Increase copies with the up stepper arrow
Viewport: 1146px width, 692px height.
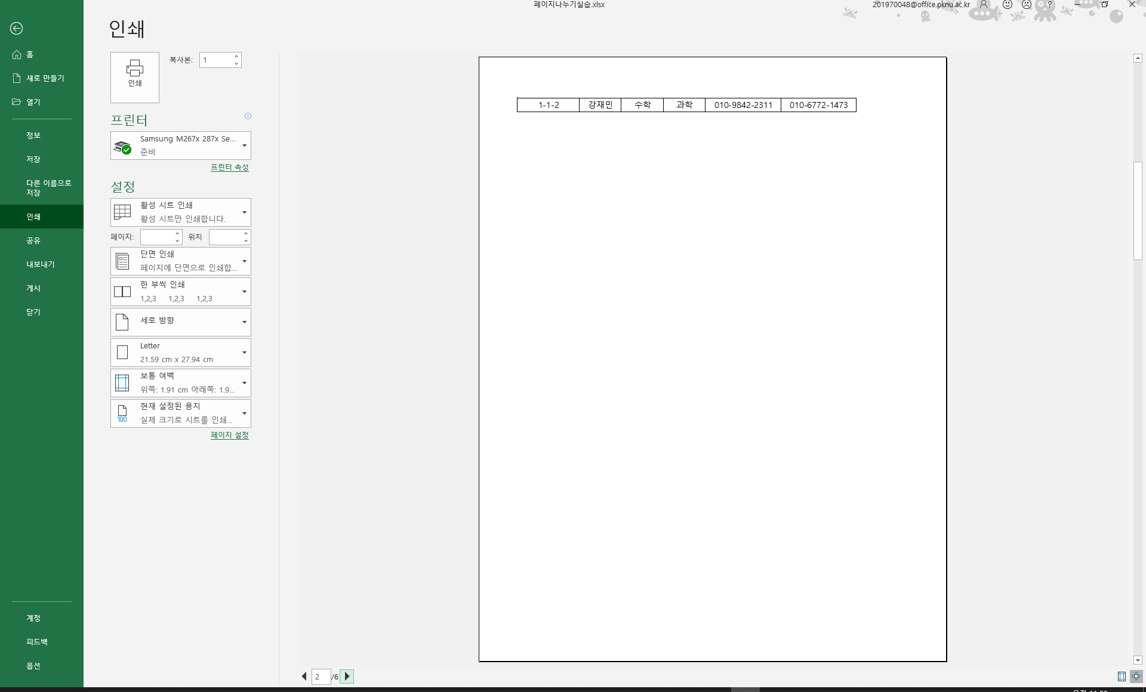coord(236,57)
